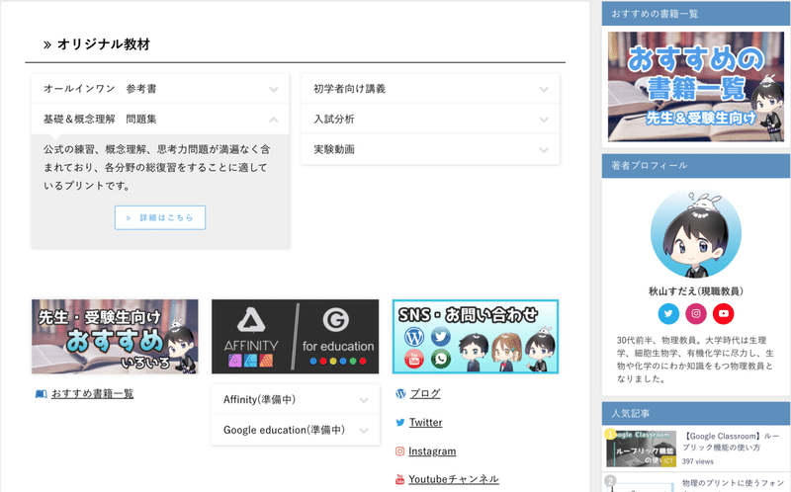
Task: Open the おすすめ書籍一覧 link
Action: [x=92, y=394]
